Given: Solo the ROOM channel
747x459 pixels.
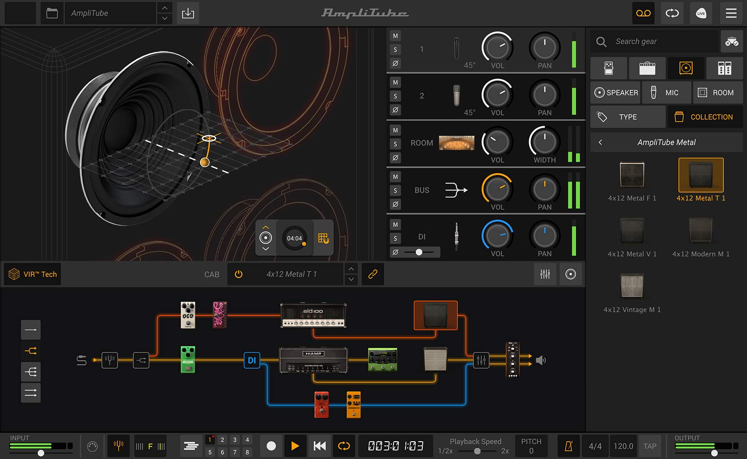Looking at the screenshot, I should pyautogui.click(x=395, y=144).
